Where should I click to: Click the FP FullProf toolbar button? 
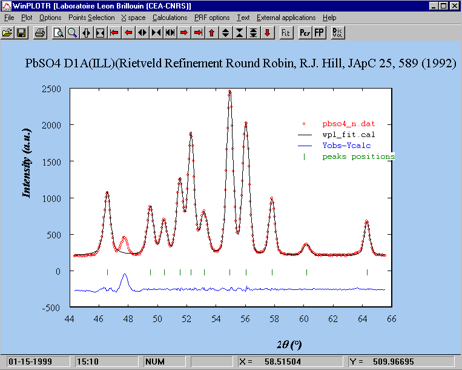tap(318, 32)
